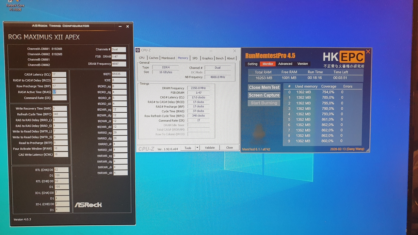This screenshot has width=418, height=235.
Task: Click the tWRWR_dd value field
Action: click(x=120, y=173)
